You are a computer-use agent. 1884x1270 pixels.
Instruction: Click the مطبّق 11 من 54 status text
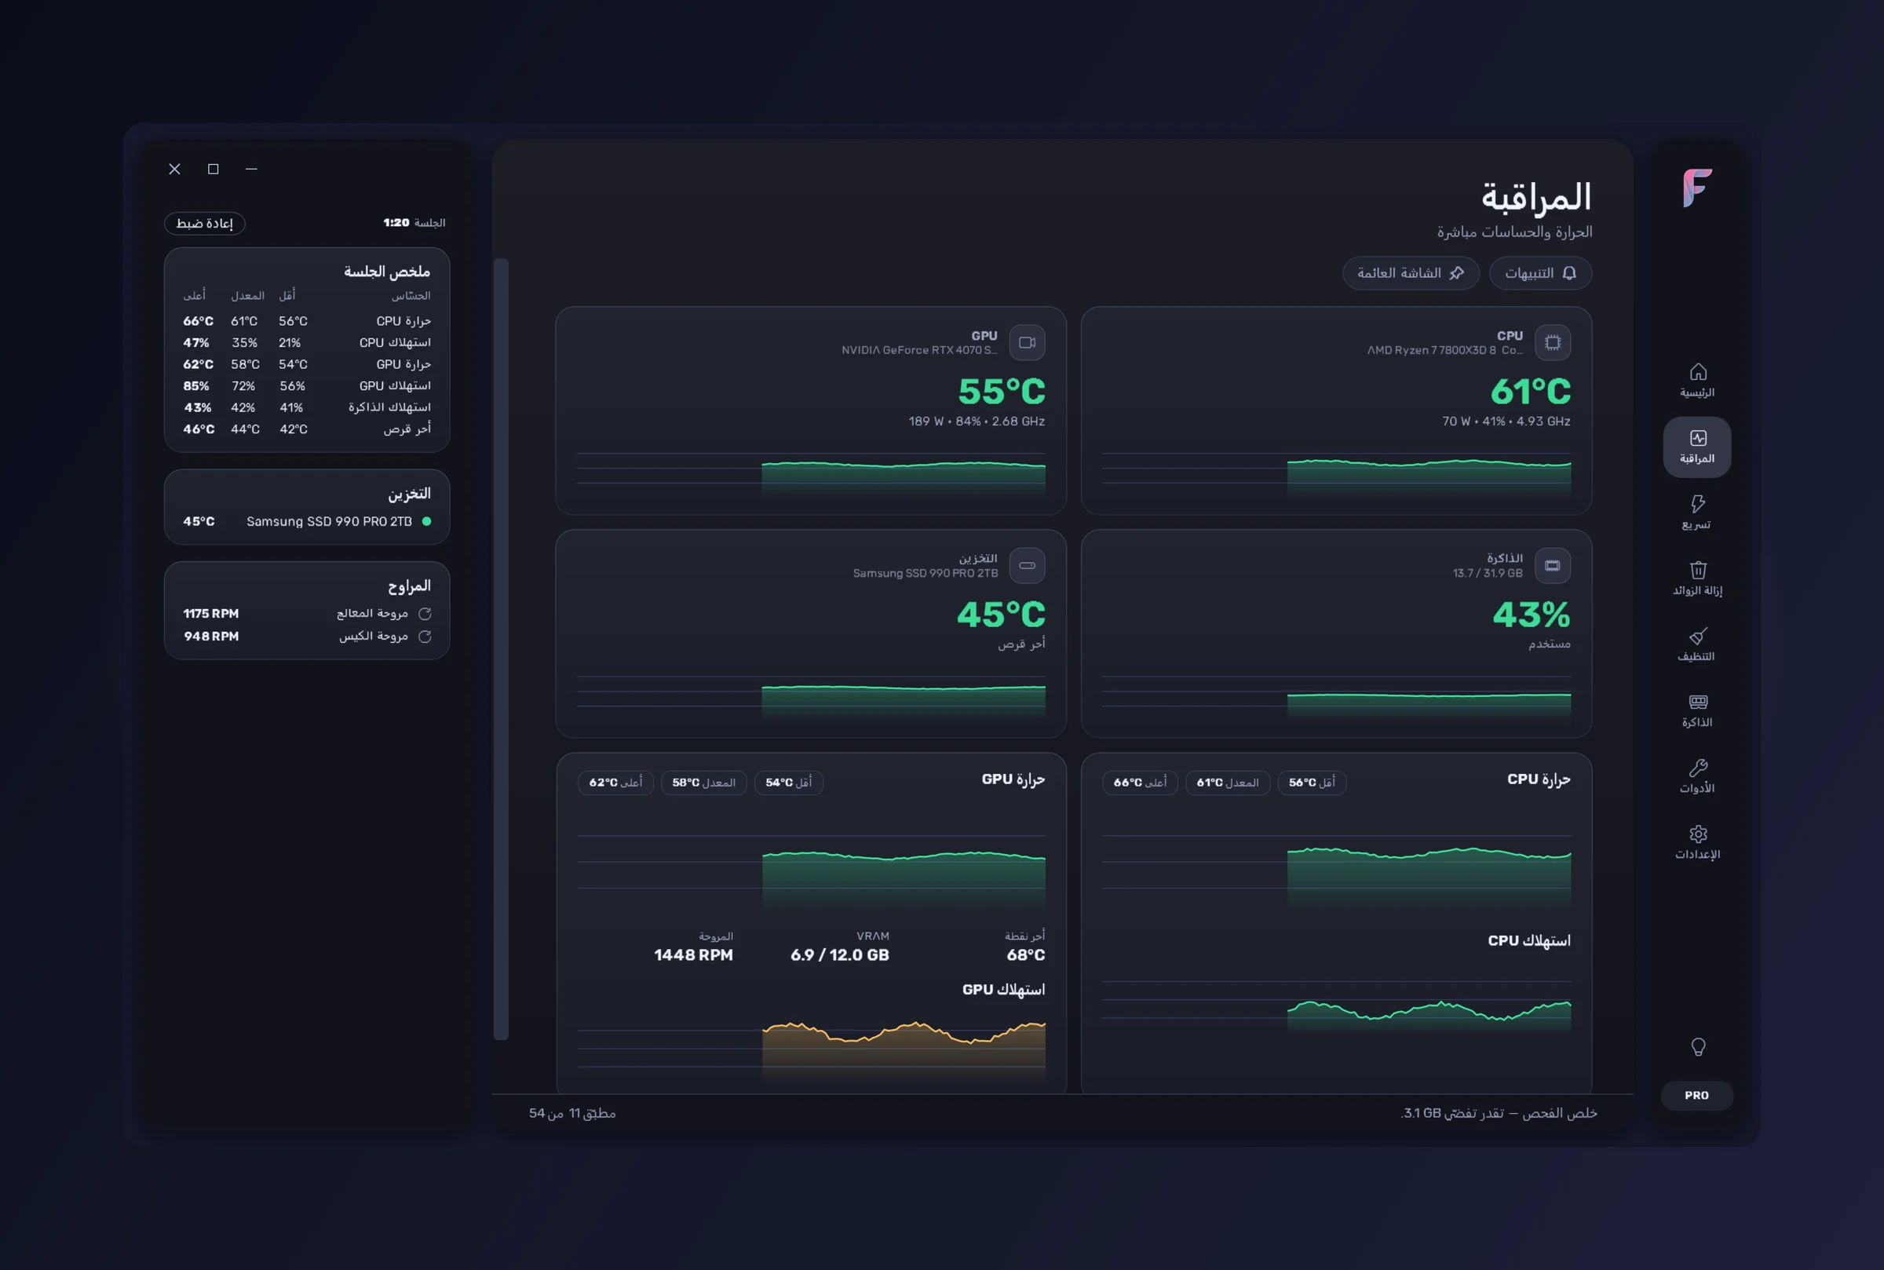click(x=572, y=1114)
